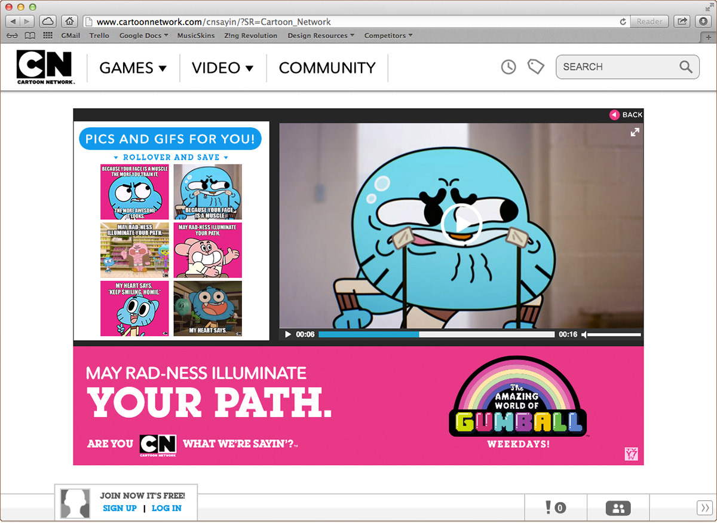717x523 pixels.
Task: Click the Cartoon Network logo in header
Action: pyautogui.click(x=45, y=68)
